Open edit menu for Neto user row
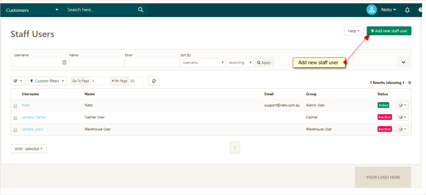This screenshot has height=195, width=426. point(402,105)
